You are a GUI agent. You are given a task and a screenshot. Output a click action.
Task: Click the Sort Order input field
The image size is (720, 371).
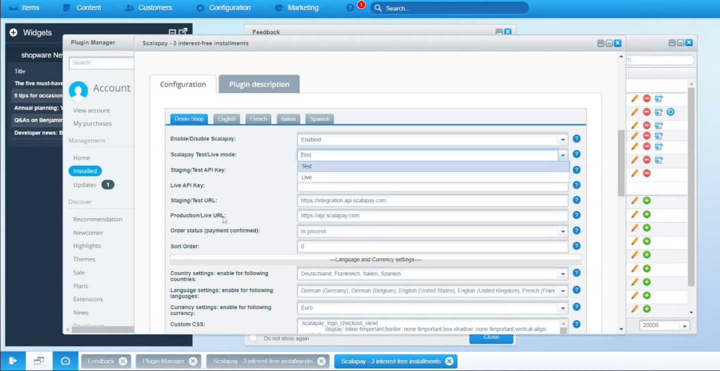coord(432,247)
